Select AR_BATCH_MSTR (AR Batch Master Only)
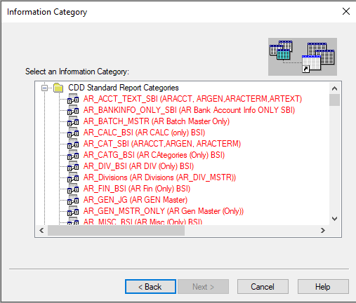 tap(157, 121)
